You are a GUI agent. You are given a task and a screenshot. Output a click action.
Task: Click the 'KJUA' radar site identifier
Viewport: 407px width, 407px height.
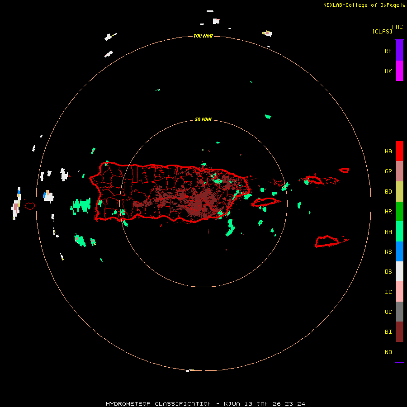232,404
